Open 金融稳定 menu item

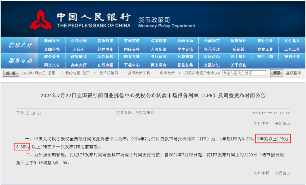tap(212, 41)
